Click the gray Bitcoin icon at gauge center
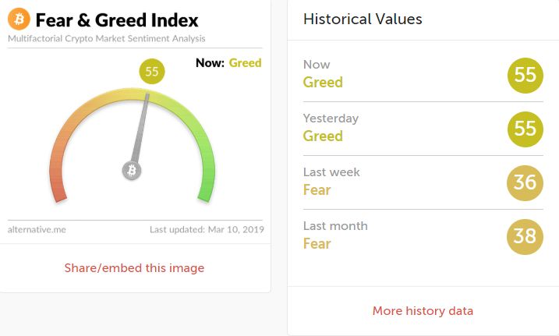Screen dimensions: 559x336 (x=132, y=170)
